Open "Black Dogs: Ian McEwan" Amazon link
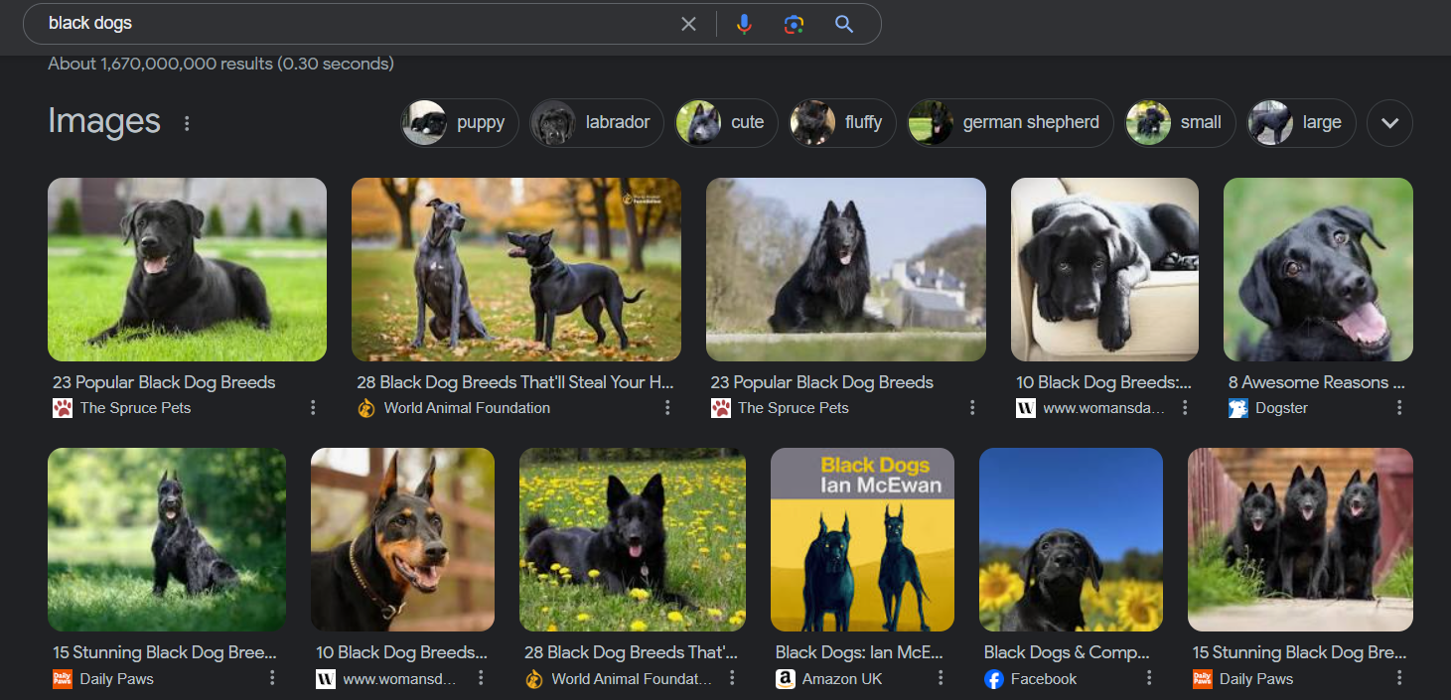1451x700 pixels. 859,652
